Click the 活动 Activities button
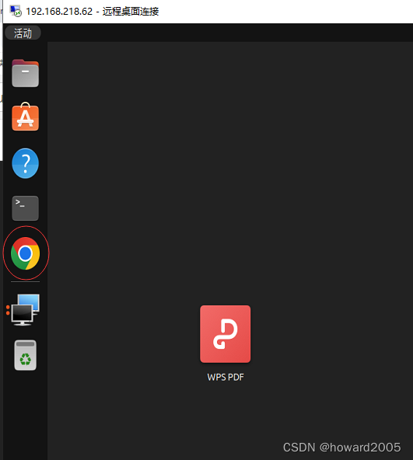This screenshot has width=413, height=460. [23, 33]
